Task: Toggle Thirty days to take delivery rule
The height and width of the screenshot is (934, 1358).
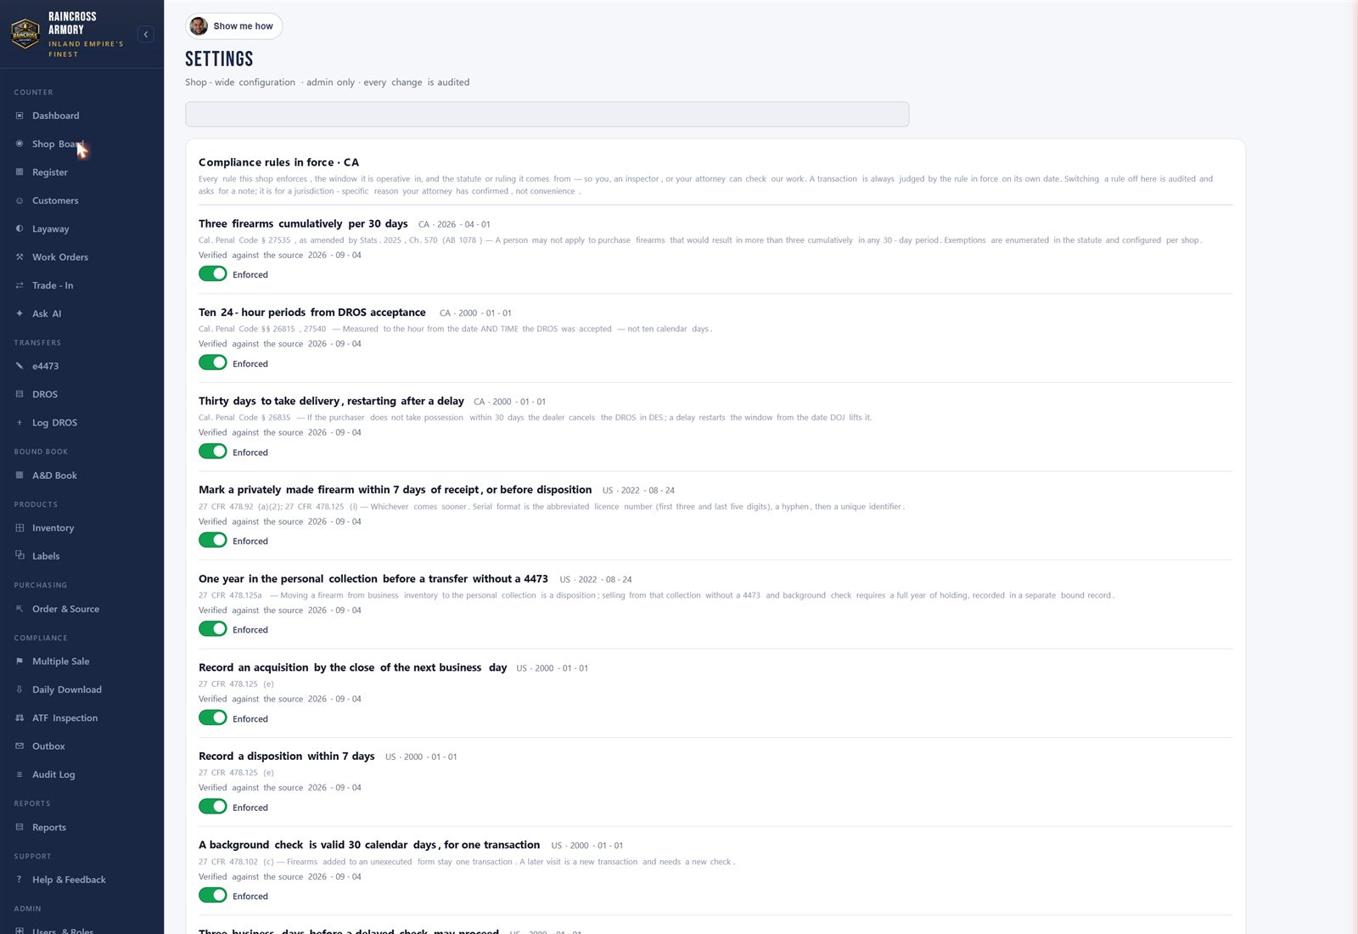Action: (213, 451)
